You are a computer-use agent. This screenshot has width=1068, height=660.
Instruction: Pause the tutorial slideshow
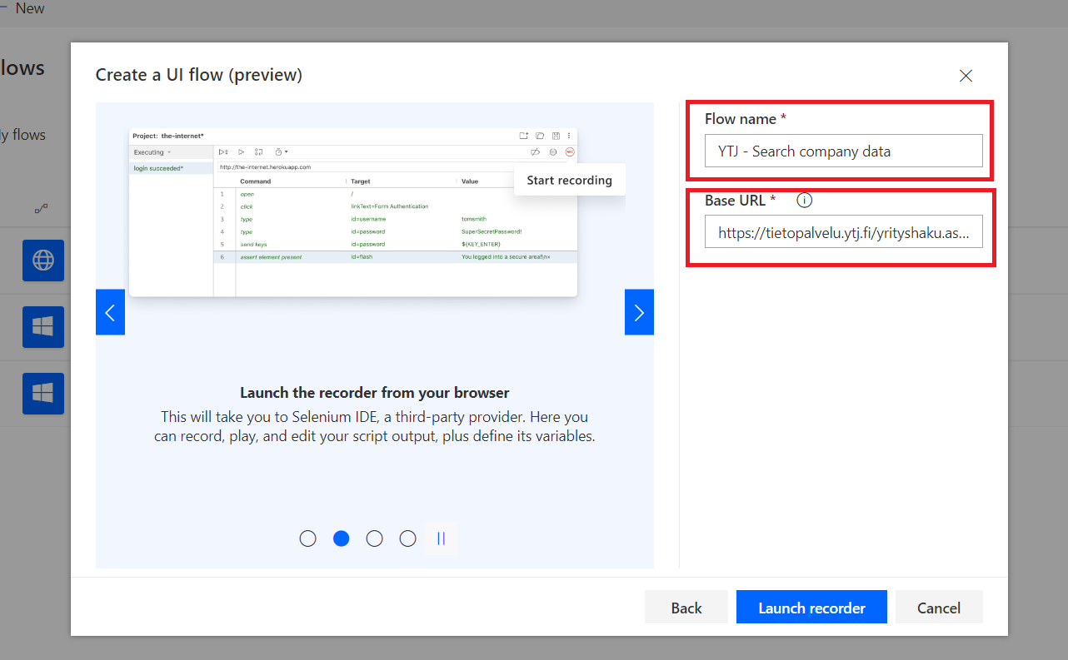(x=441, y=538)
